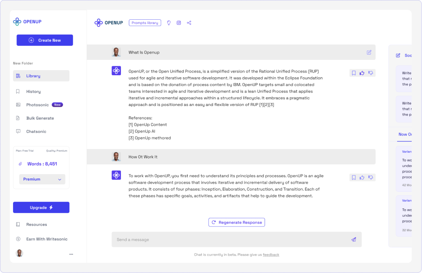Open the three-dots menu beside profile avatar
The height and width of the screenshot is (273, 422).
coord(71,254)
